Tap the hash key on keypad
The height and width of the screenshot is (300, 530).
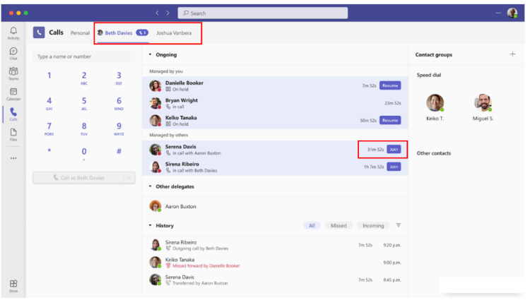tap(119, 151)
